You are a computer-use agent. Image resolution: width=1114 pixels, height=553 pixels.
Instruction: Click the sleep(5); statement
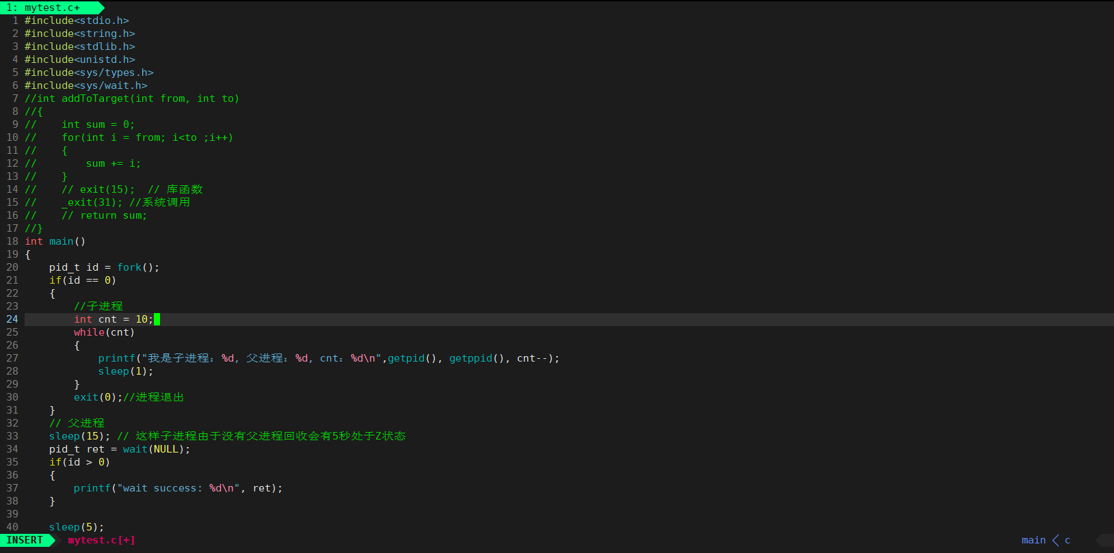tap(77, 527)
